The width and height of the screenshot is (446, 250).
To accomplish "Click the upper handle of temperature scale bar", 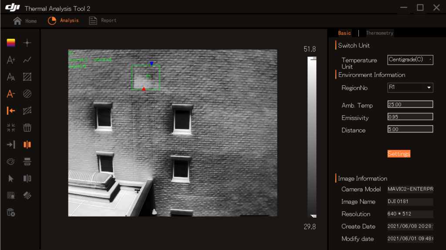I will (x=312, y=57).
